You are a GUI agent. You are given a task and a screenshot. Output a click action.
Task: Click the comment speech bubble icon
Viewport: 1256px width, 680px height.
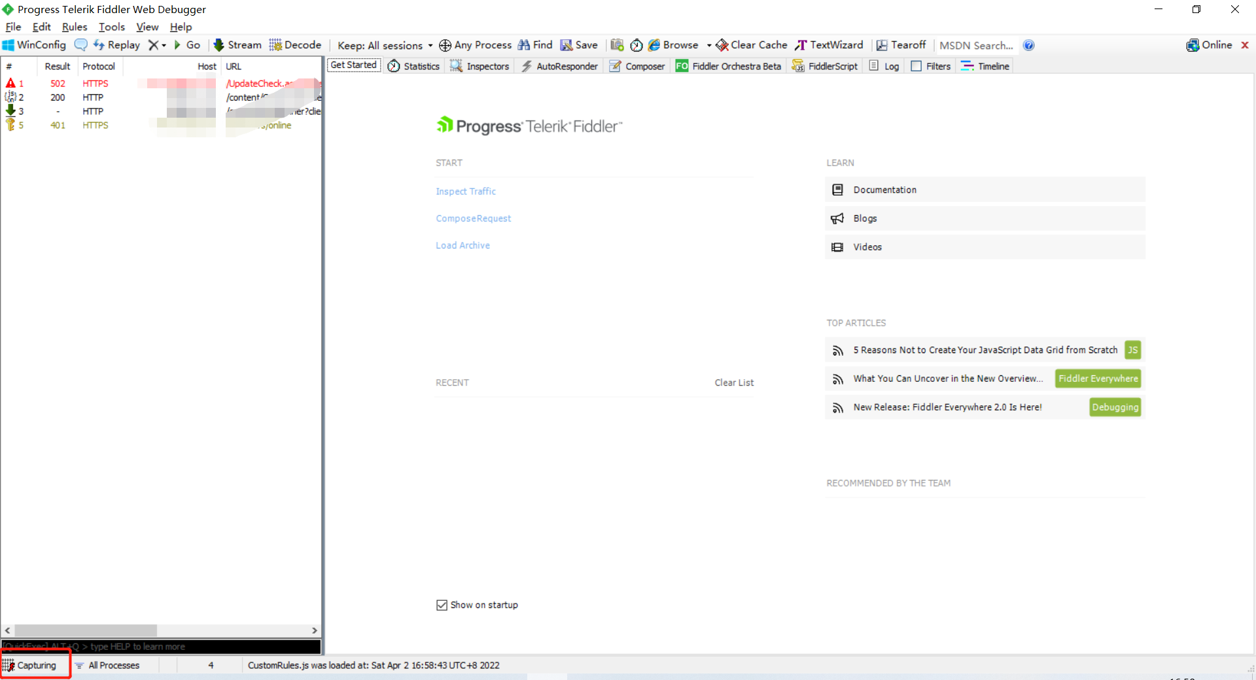80,45
